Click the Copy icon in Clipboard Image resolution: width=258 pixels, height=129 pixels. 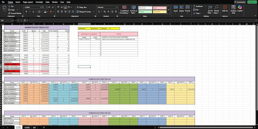9,10
